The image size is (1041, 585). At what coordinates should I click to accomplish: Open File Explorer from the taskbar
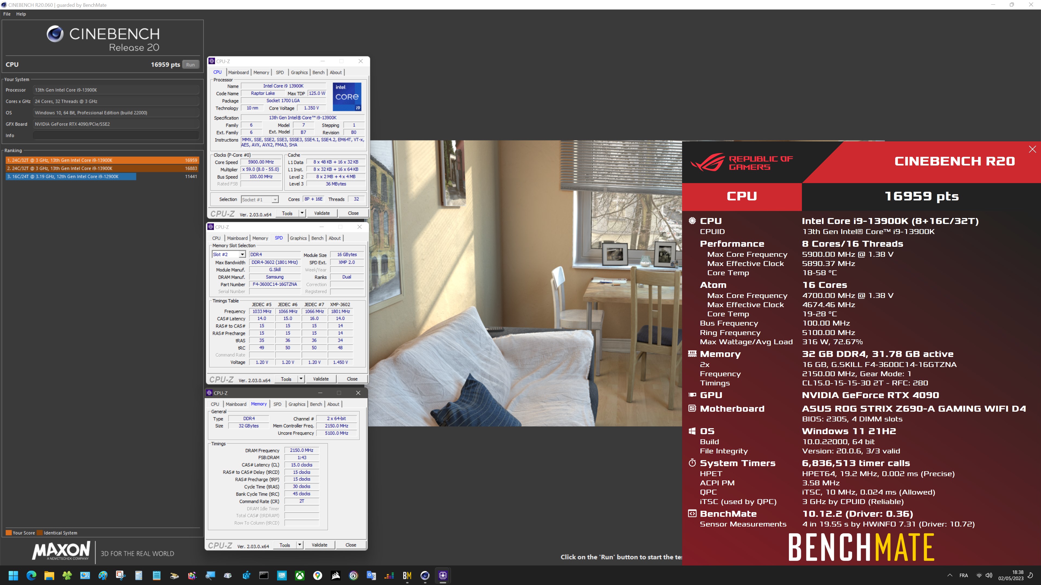(x=49, y=575)
